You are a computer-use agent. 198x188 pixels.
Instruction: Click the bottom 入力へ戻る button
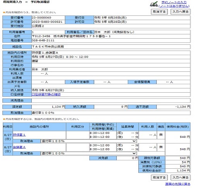[x=181, y=178]
